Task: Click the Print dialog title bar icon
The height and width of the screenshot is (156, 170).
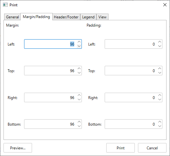Action: point(5,5)
